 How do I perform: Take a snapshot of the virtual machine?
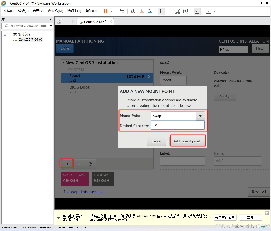point(133,11)
